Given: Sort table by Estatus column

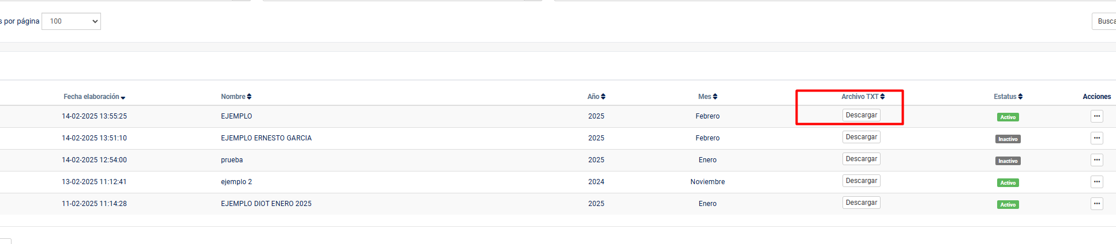Looking at the screenshot, I should (x=1008, y=97).
